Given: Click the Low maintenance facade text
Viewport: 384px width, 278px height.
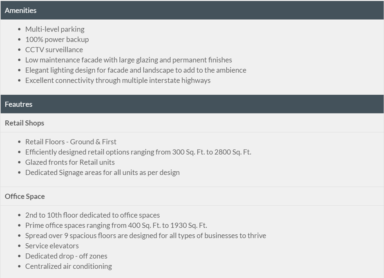Looking at the screenshot, I should tap(129, 60).
